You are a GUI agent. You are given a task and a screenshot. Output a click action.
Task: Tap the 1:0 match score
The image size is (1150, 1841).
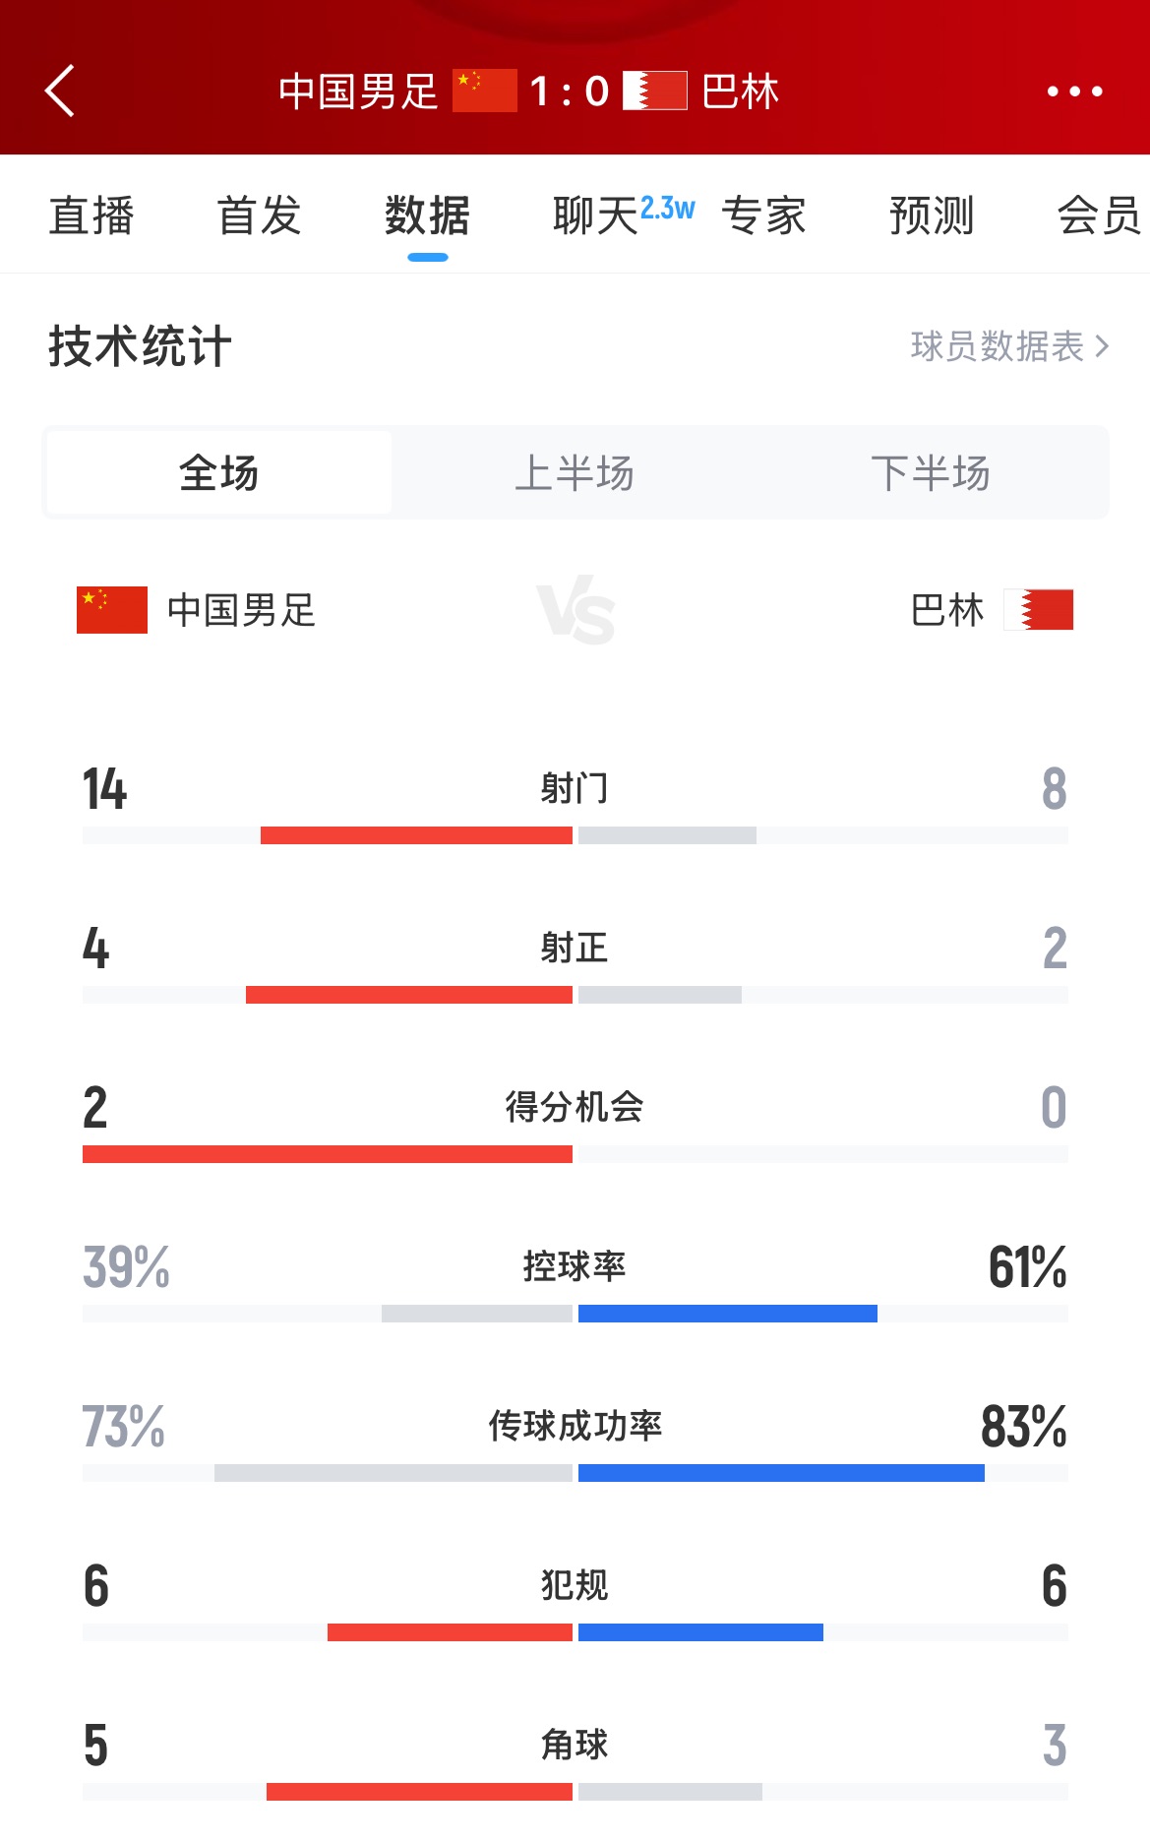(570, 92)
